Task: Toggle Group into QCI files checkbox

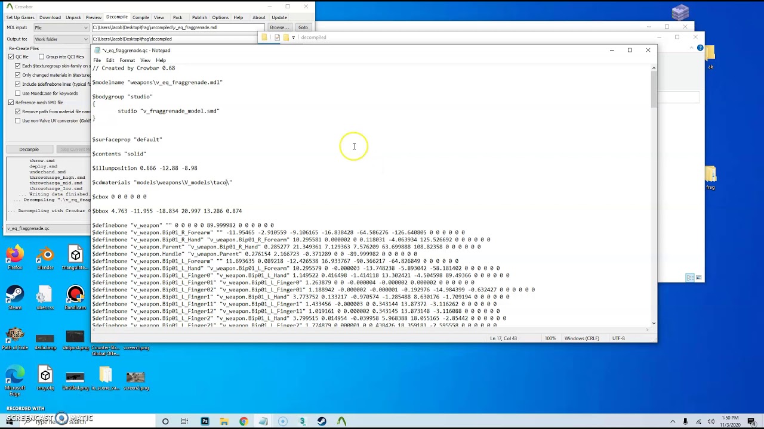Action: [41, 57]
